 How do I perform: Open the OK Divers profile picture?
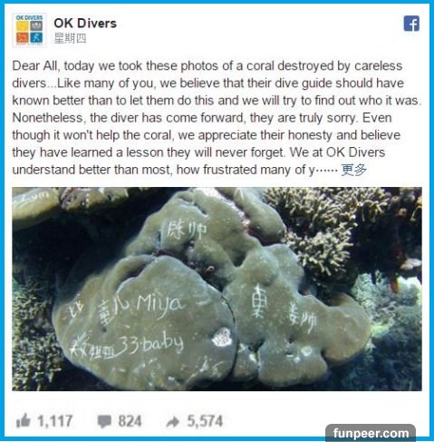click(x=30, y=30)
